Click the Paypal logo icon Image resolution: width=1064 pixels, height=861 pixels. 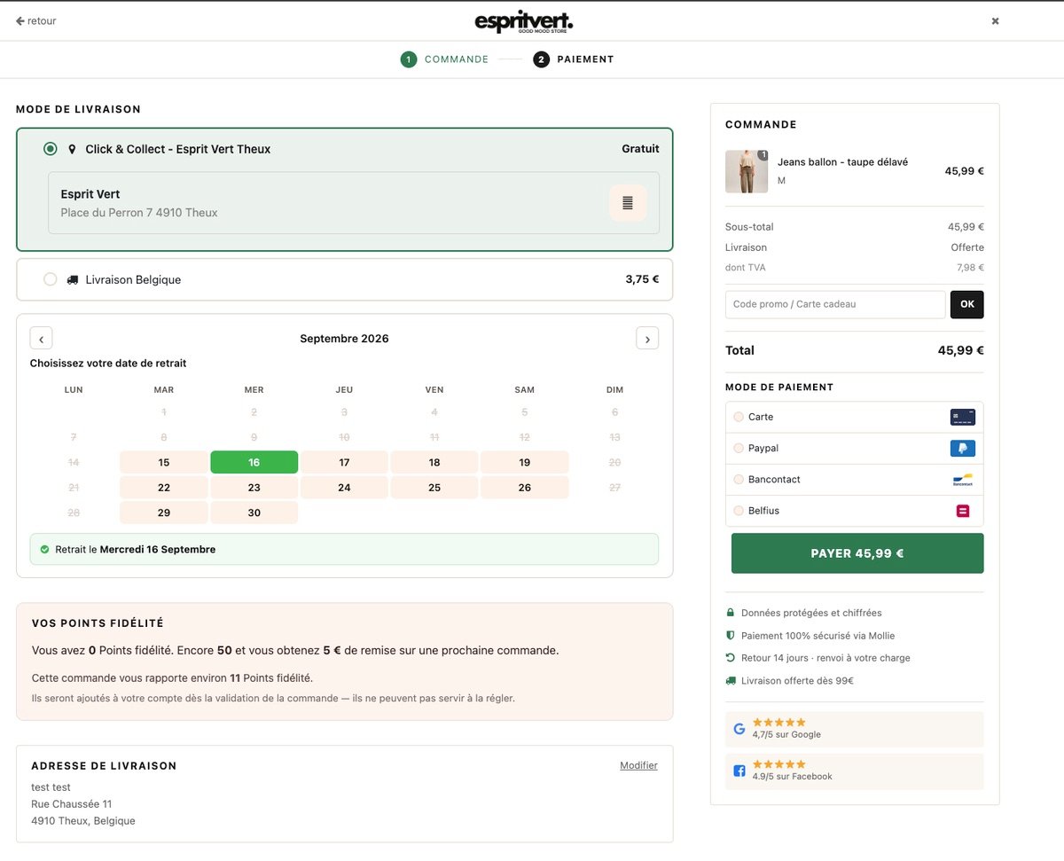coord(962,448)
